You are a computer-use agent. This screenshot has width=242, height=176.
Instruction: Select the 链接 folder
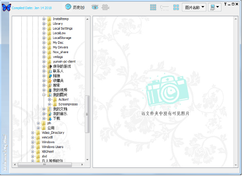coord(57,76)
